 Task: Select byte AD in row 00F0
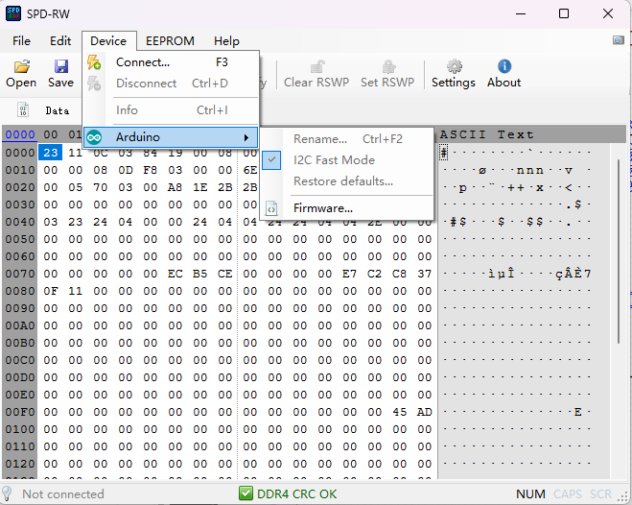click(x=425, y=412)
